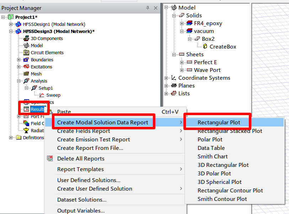Click the Radiation icon

pos(26,130)
